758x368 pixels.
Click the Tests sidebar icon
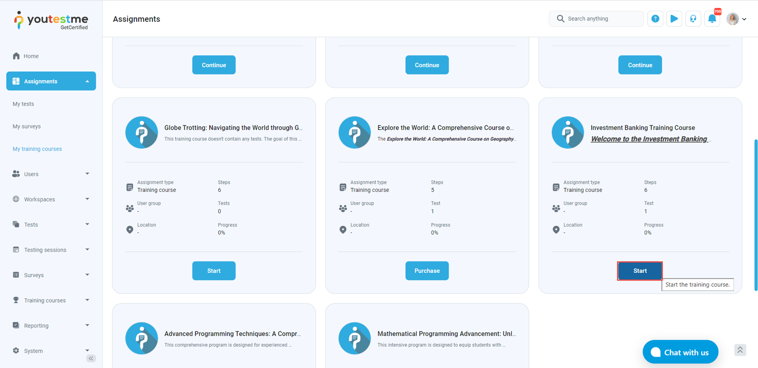[16, 224]
